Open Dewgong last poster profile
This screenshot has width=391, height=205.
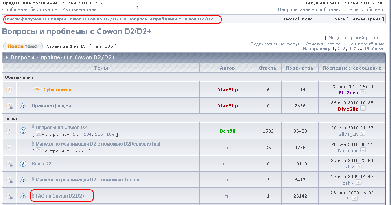[x=349, y=151]
